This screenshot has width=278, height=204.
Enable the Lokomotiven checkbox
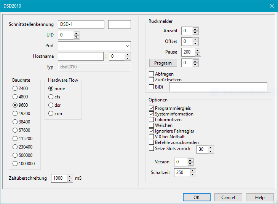[x=152, y=120]
